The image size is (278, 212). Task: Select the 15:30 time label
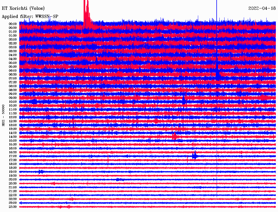tap(13, 144)
